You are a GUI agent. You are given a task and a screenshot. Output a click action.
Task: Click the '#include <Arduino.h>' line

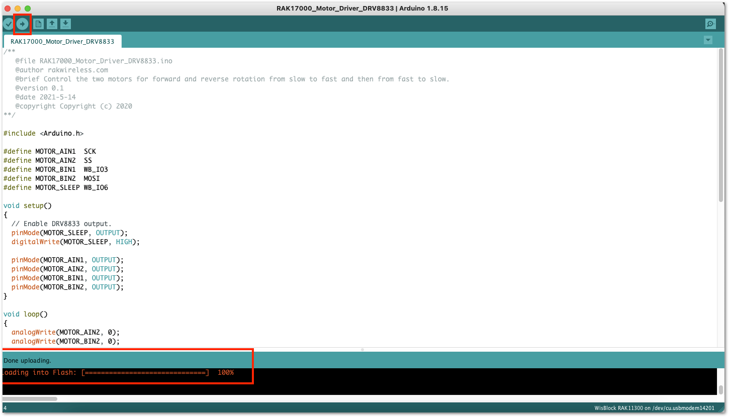(43, 133)
